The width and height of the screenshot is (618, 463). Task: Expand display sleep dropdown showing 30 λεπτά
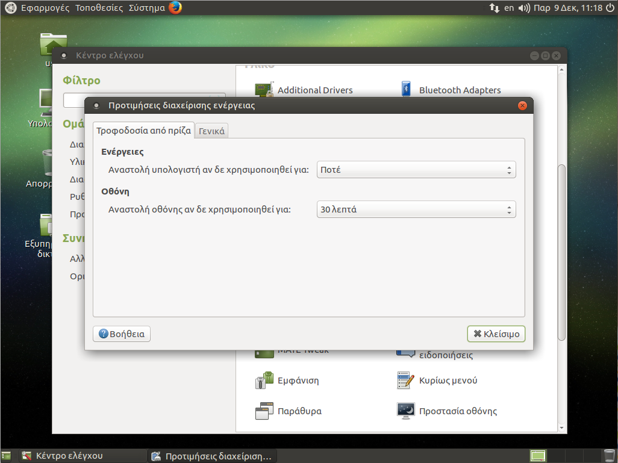click(x=416, y=210)
